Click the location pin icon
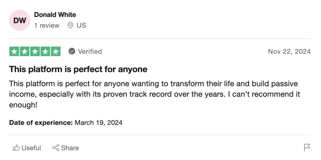The height and width of the screenshot is (160, 321). (x=70, y=25)
